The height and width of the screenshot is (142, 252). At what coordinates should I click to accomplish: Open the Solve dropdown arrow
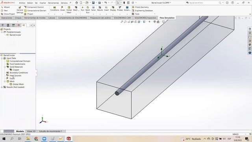93,14
